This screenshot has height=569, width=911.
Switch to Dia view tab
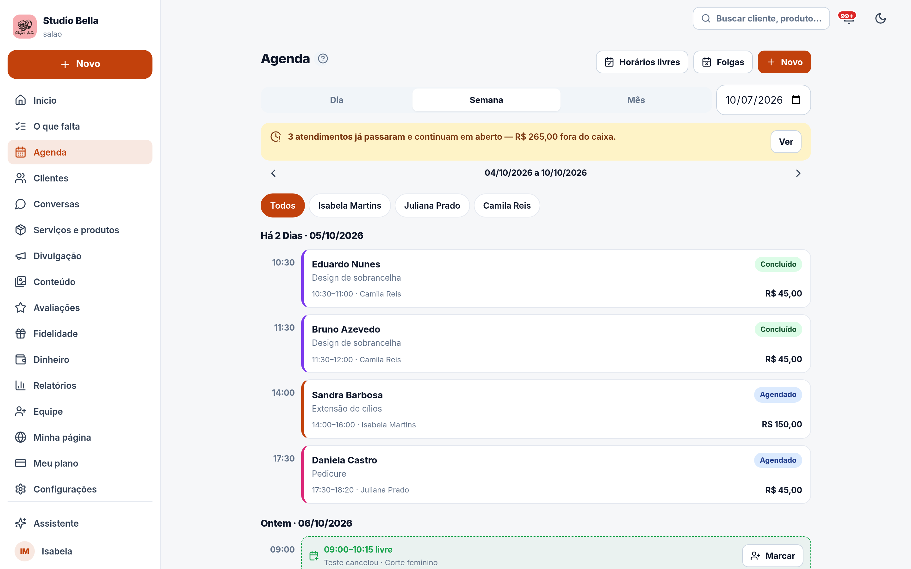[x=337, y=100]
